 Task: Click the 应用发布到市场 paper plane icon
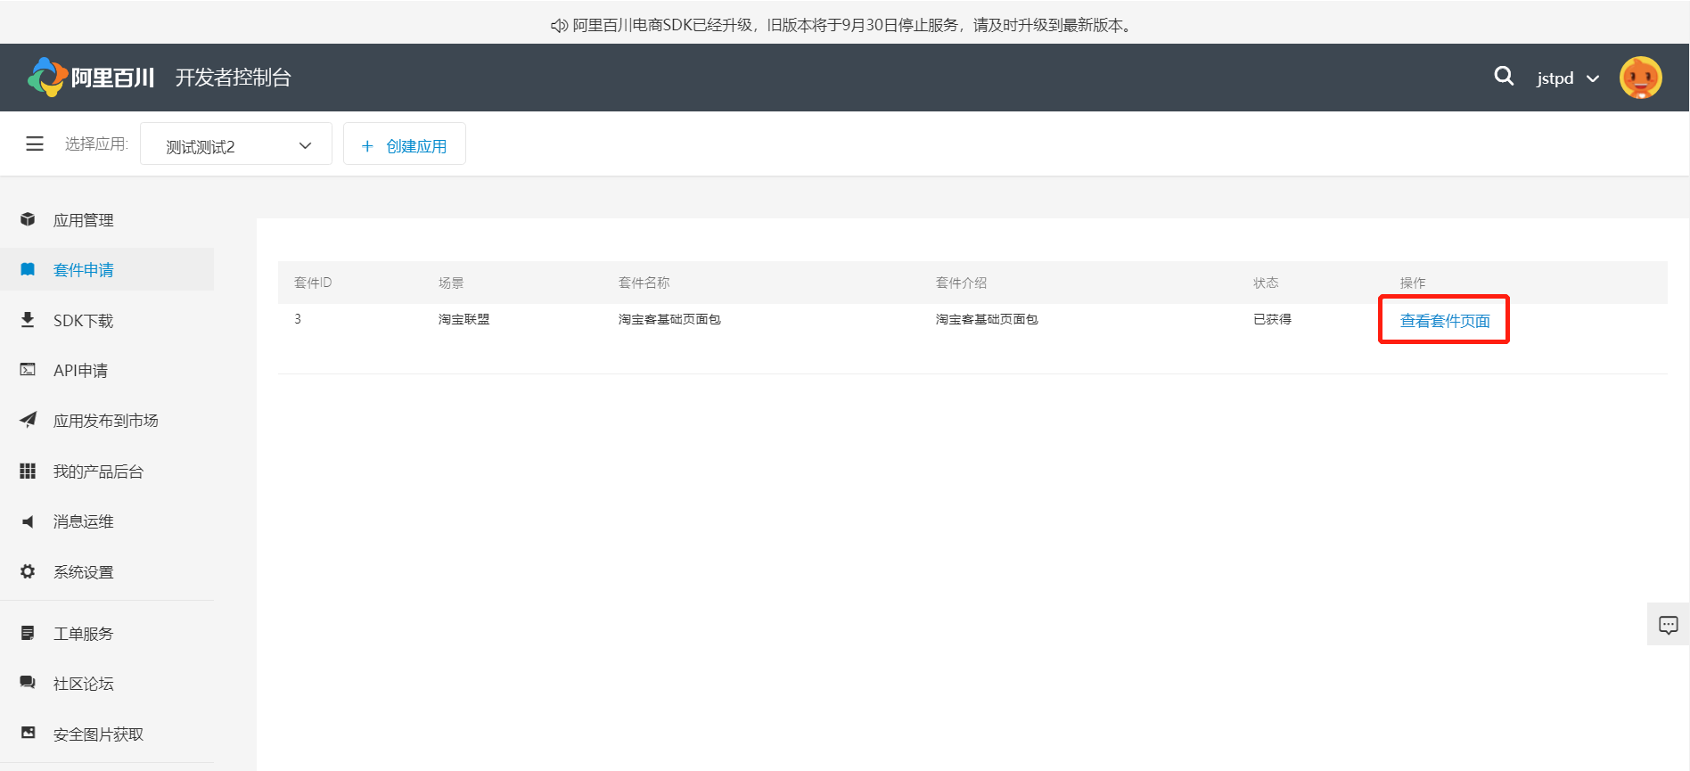point(28,420)
